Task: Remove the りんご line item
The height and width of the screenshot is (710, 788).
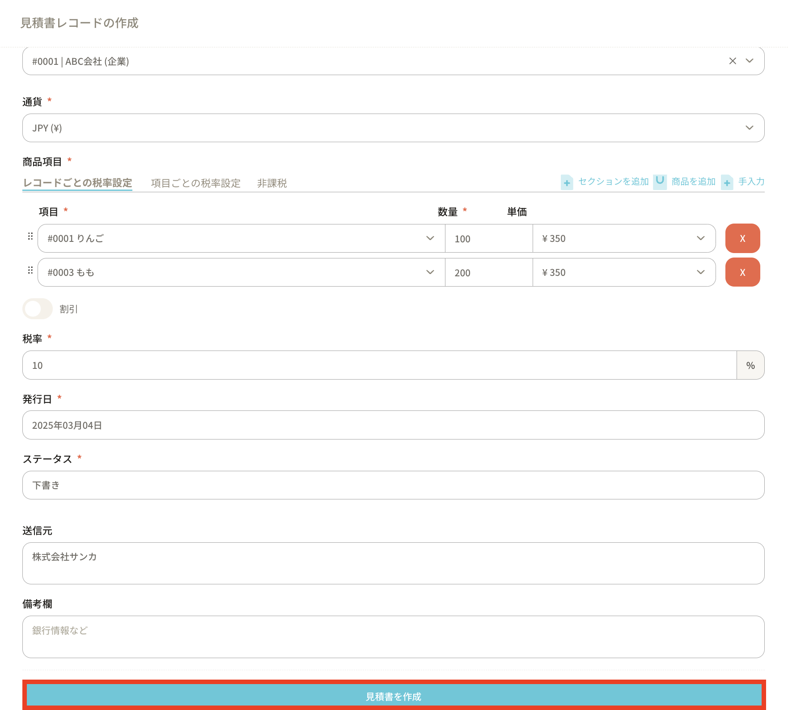Action: tap(742, 238)
